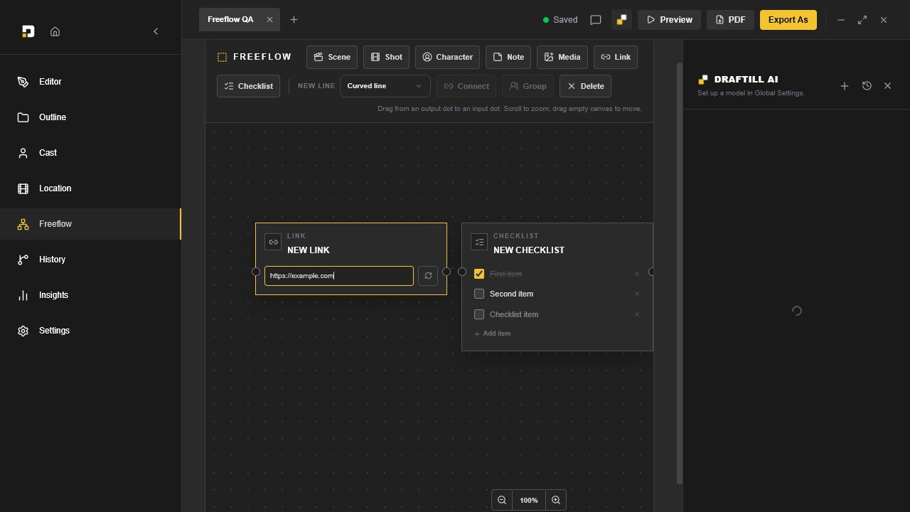This screenshot has width=910, height=512.
Task: Close the Freeflow QA tab
Action: click(269, 20)
